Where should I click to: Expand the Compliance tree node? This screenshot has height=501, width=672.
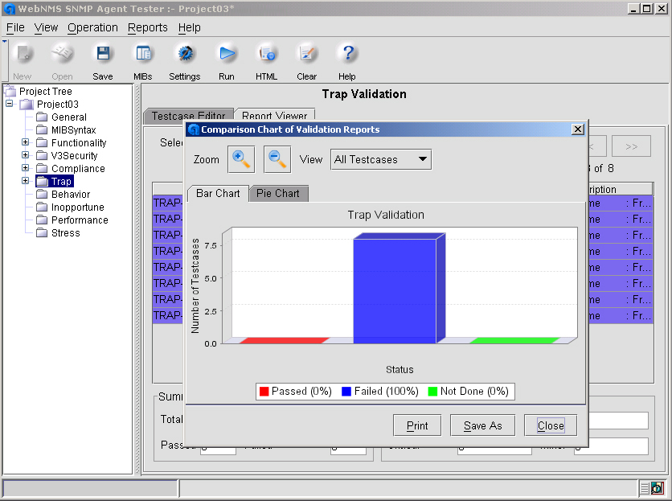25,168
